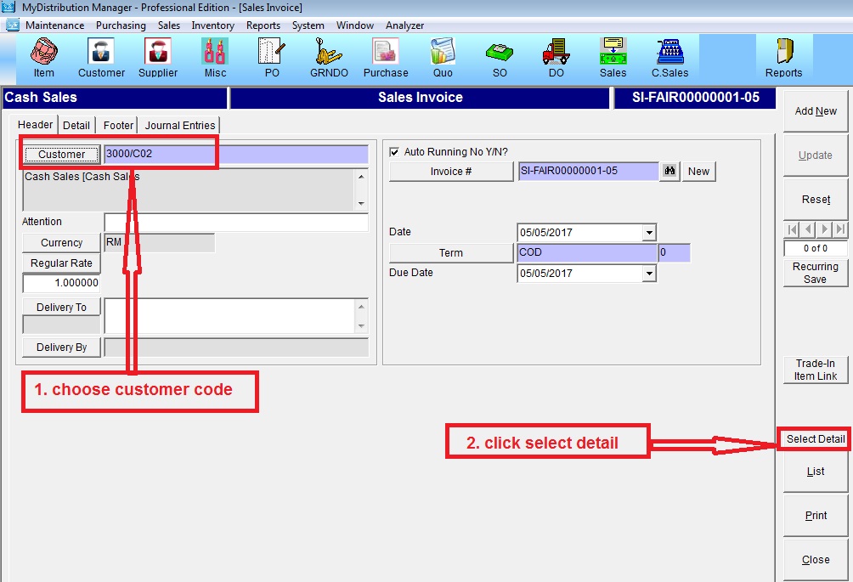Switch to the Journal Entries tab

[x=180, y=125]
